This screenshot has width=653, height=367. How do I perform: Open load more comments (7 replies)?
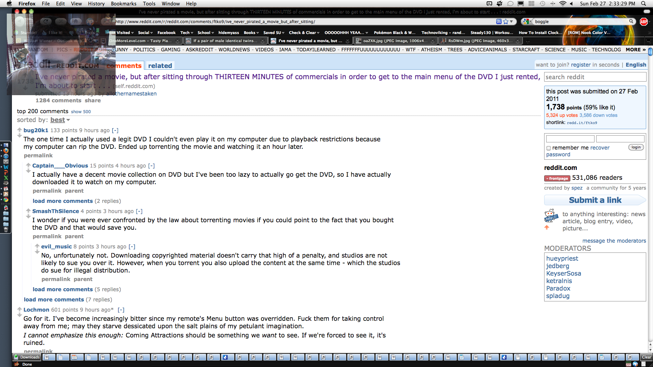54,299
